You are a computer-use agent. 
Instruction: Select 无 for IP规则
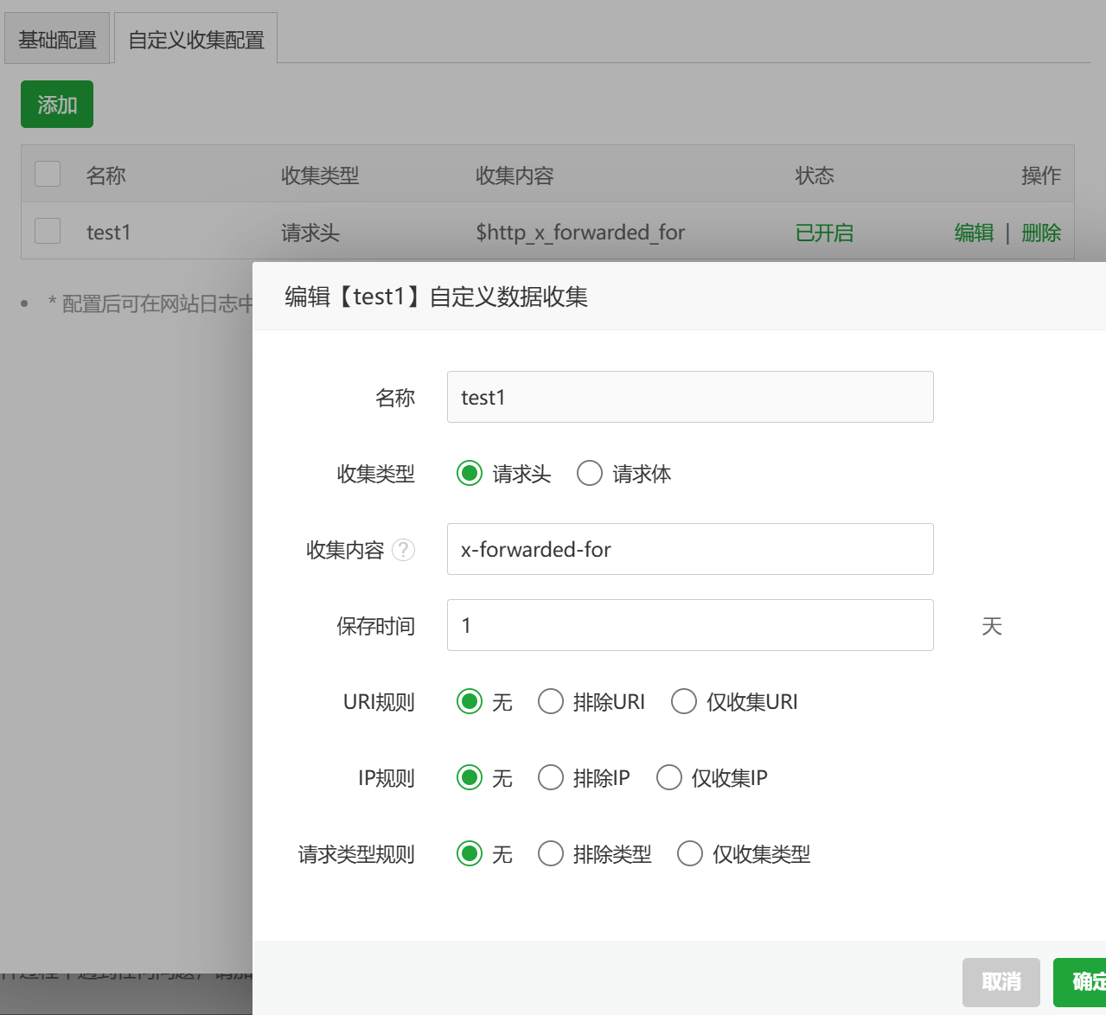pos(470,777)
